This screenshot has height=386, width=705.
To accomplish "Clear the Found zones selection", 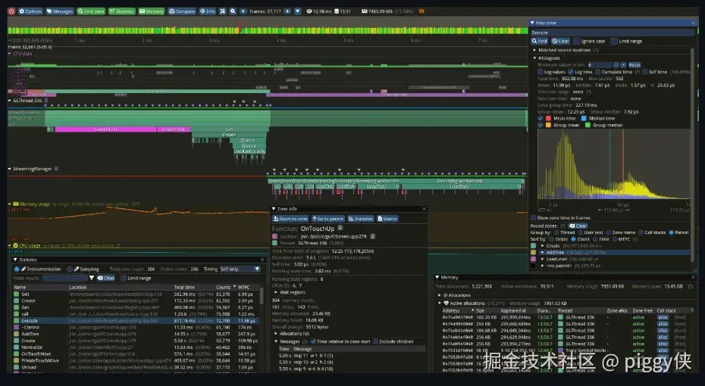I will pyautogui.click(x=578, y=226).
